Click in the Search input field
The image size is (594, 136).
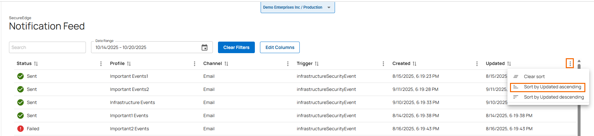[x=47, y=47]
